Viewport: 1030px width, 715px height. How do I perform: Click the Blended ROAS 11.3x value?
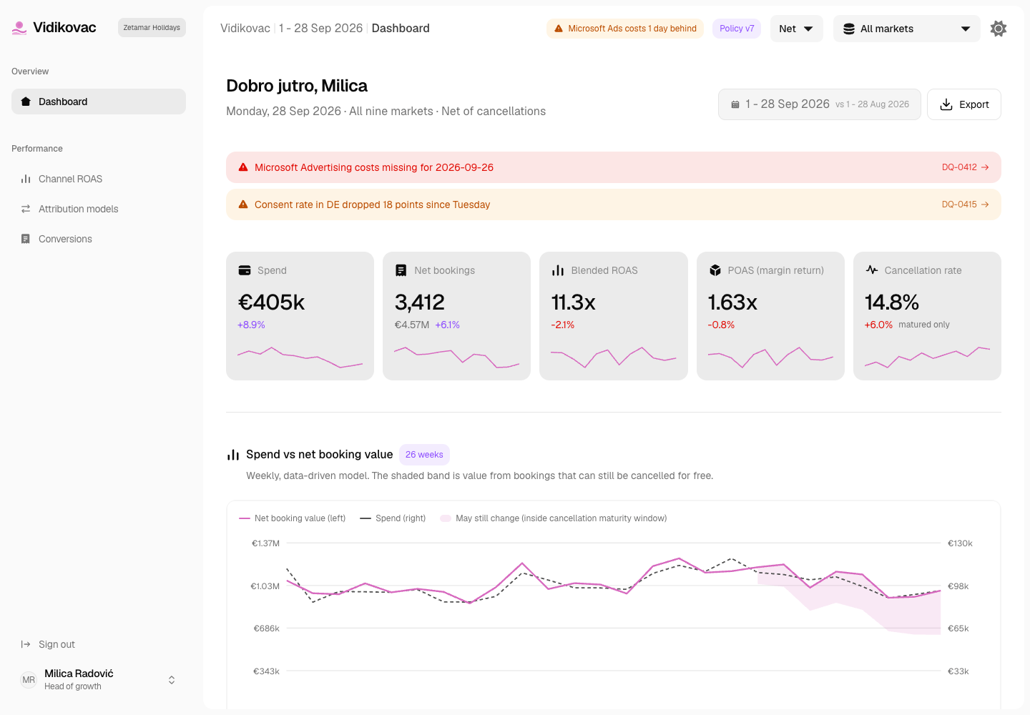574,302
